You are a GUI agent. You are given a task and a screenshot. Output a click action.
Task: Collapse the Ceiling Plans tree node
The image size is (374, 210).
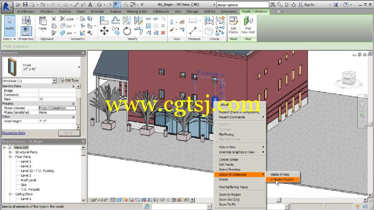[10, 194]
